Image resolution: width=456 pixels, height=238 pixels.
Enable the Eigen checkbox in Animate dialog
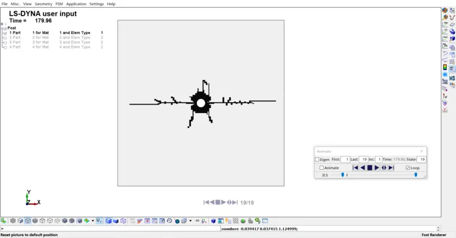pyautogui.click(x=317, y=160)
